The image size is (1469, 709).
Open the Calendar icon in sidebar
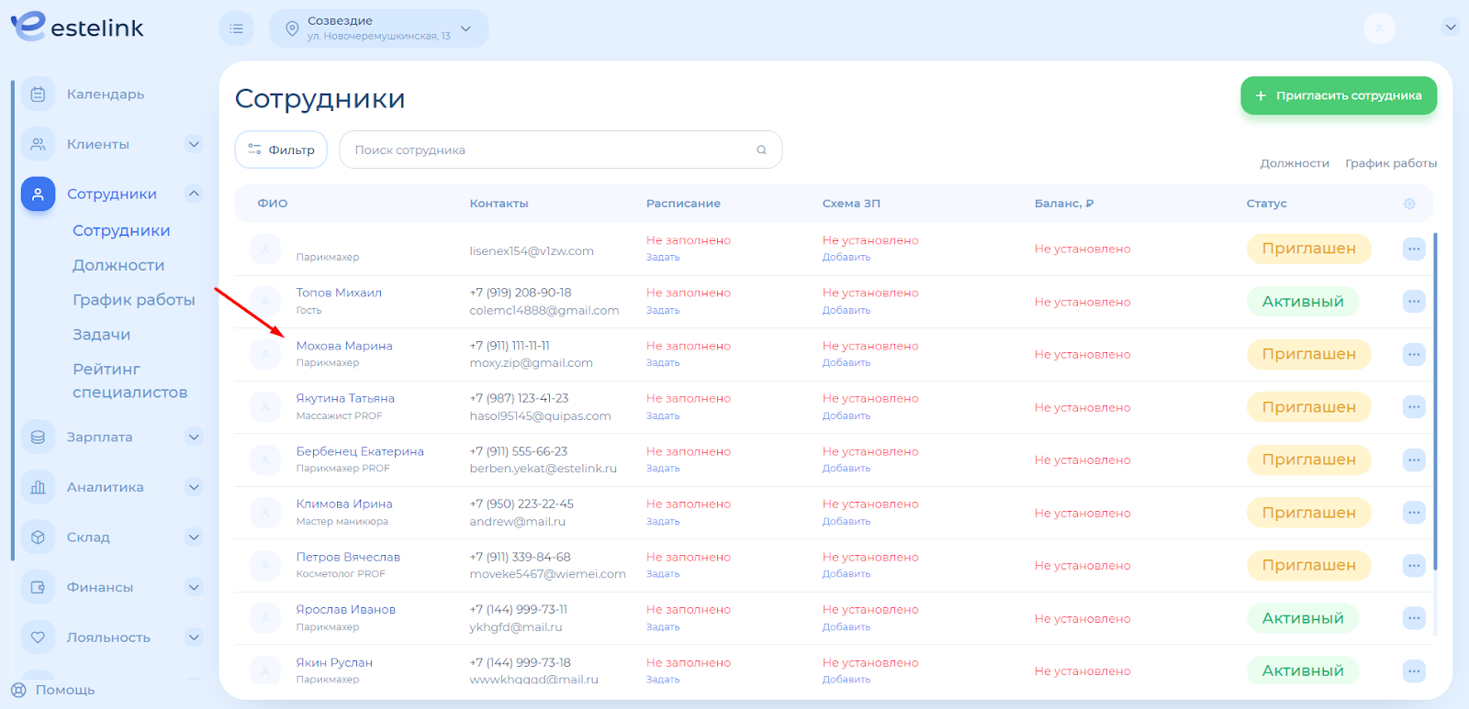(38, 94)
